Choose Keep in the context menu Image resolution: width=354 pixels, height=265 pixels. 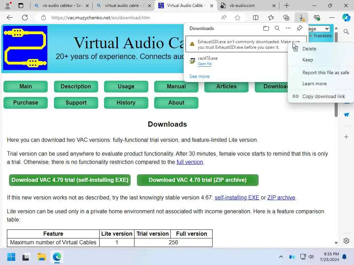click(x=307, y=60)
